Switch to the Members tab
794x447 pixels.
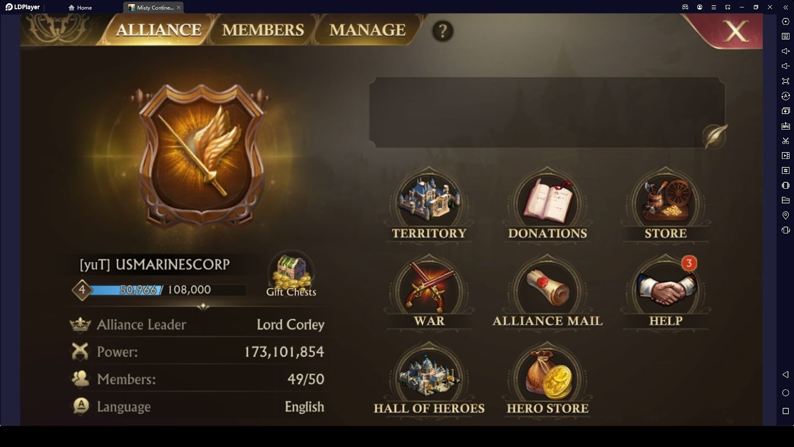pos(263,30)
